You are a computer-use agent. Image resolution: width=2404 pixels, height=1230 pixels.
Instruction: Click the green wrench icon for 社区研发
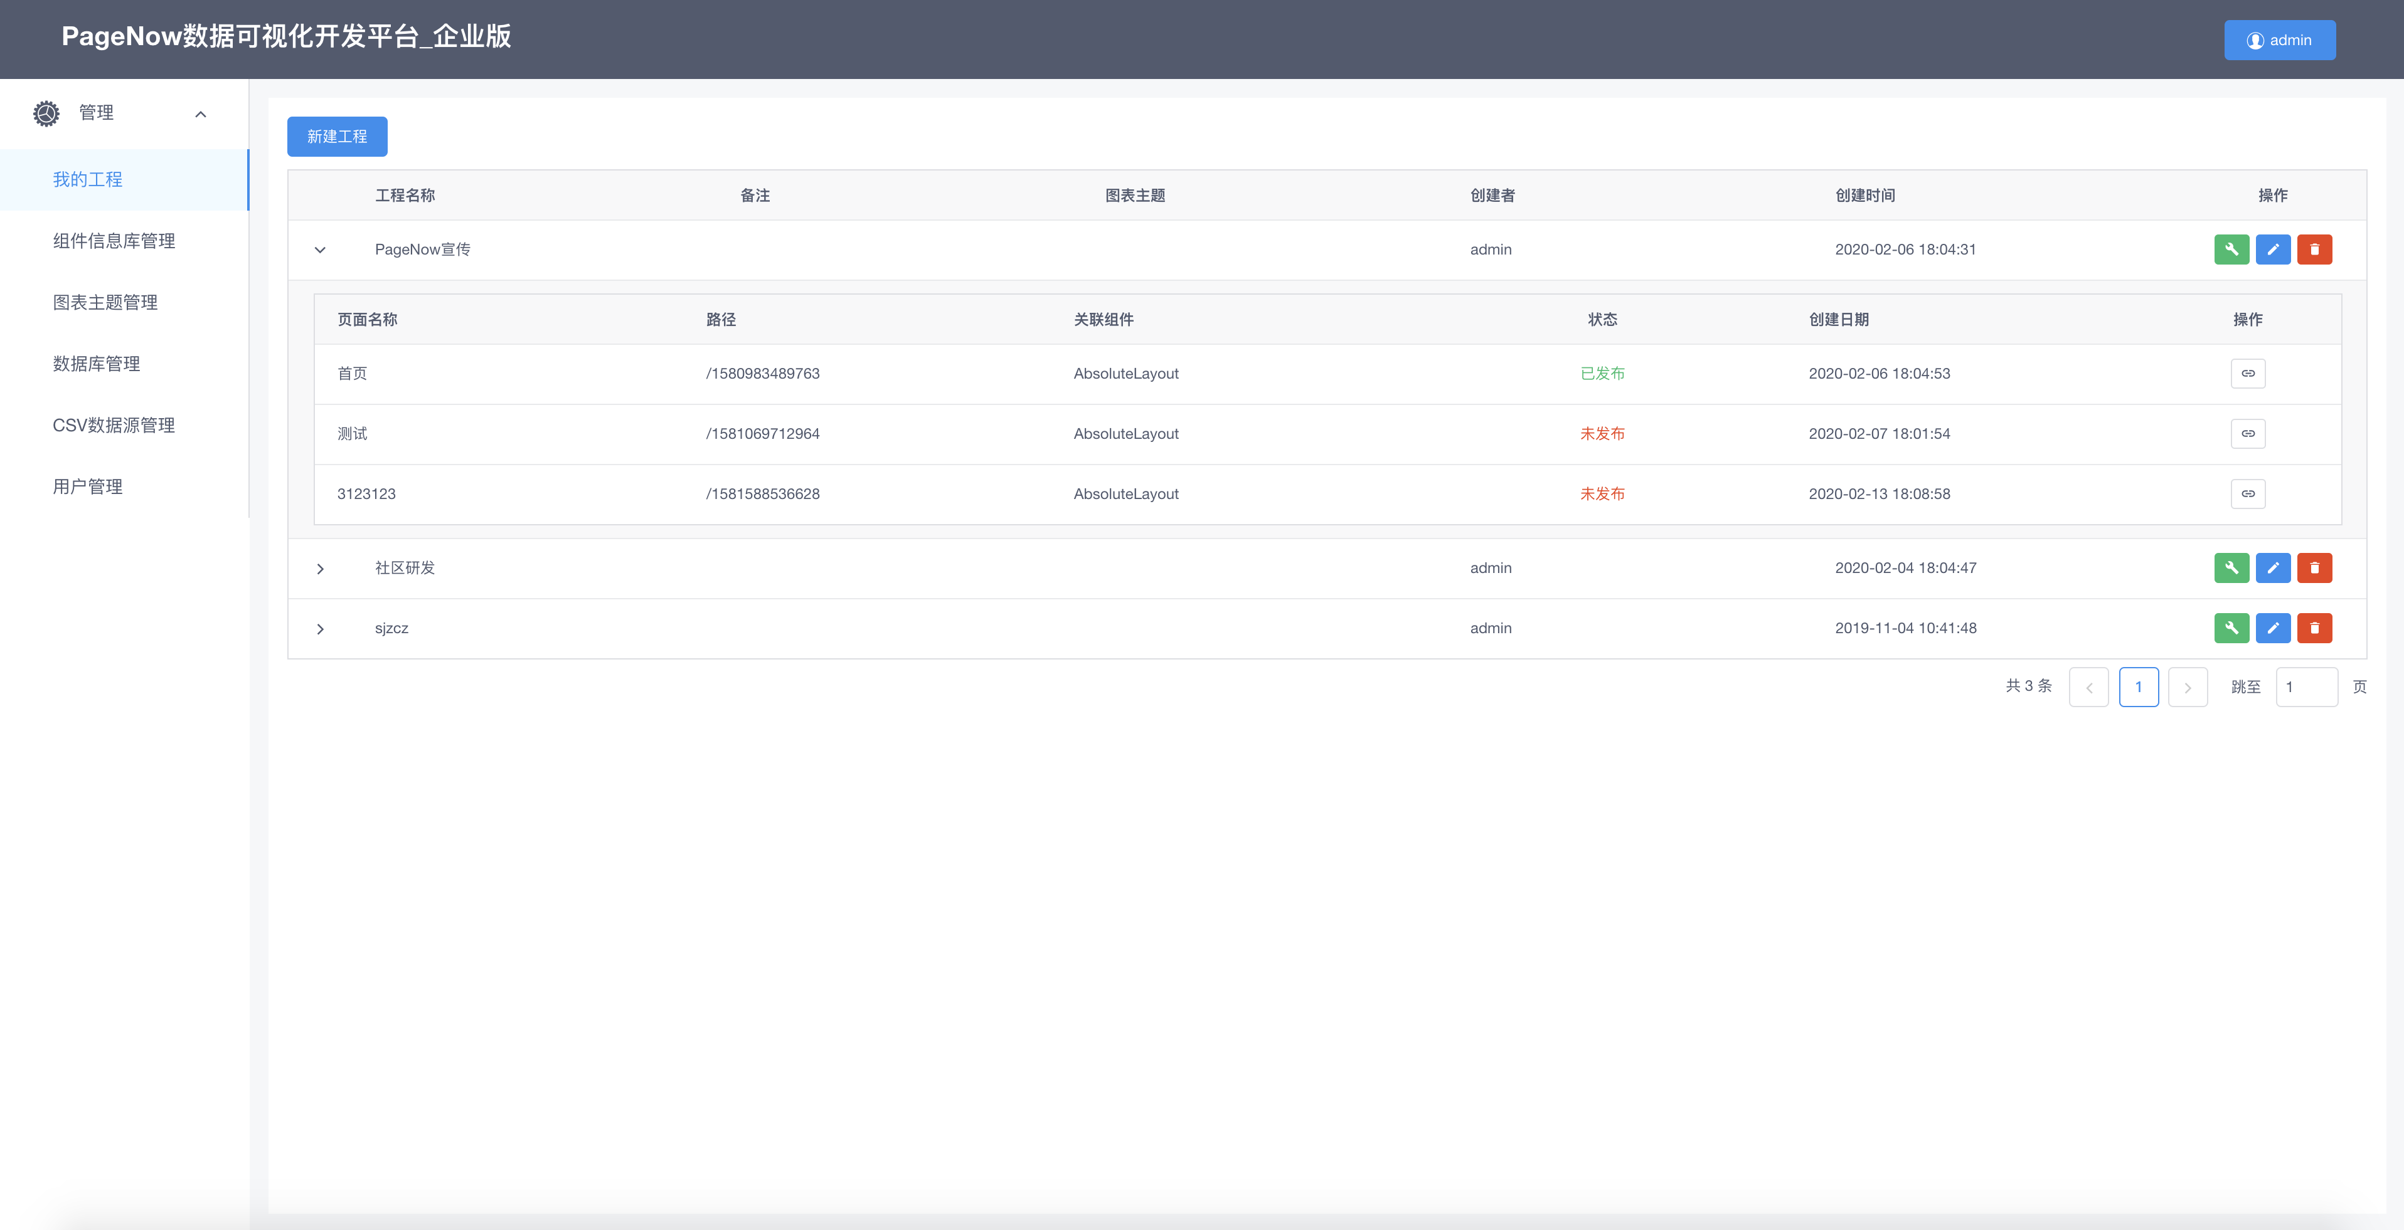[2231, 567]
